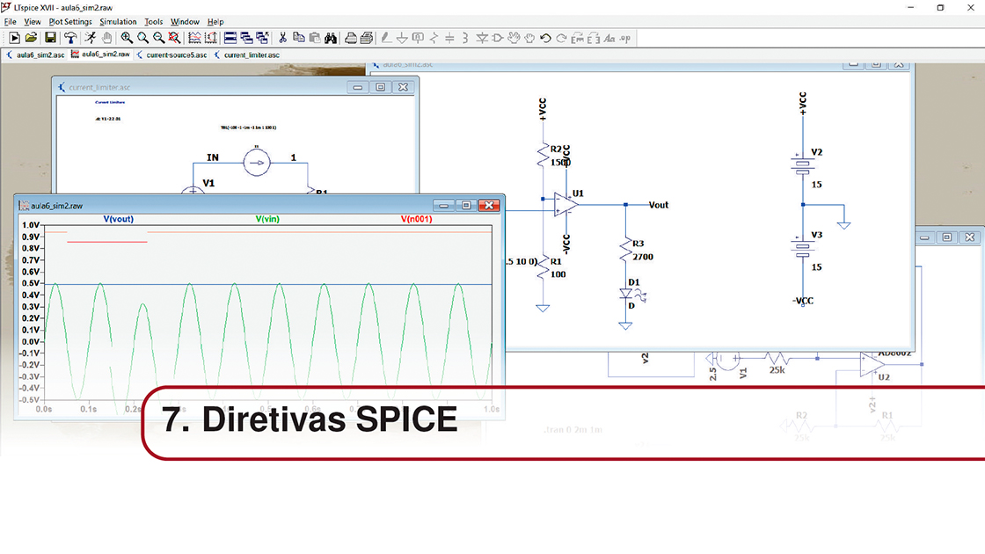The height and width of the screenshot is (554, 985).
Task: Tile the windows horizontally with the toolbar icon
Action: 230,39
